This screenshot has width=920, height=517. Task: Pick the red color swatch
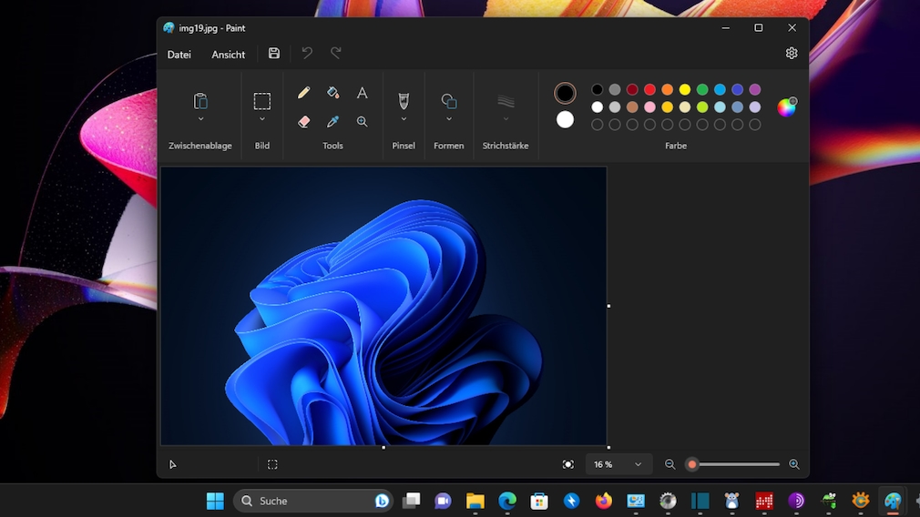[649, 90]
